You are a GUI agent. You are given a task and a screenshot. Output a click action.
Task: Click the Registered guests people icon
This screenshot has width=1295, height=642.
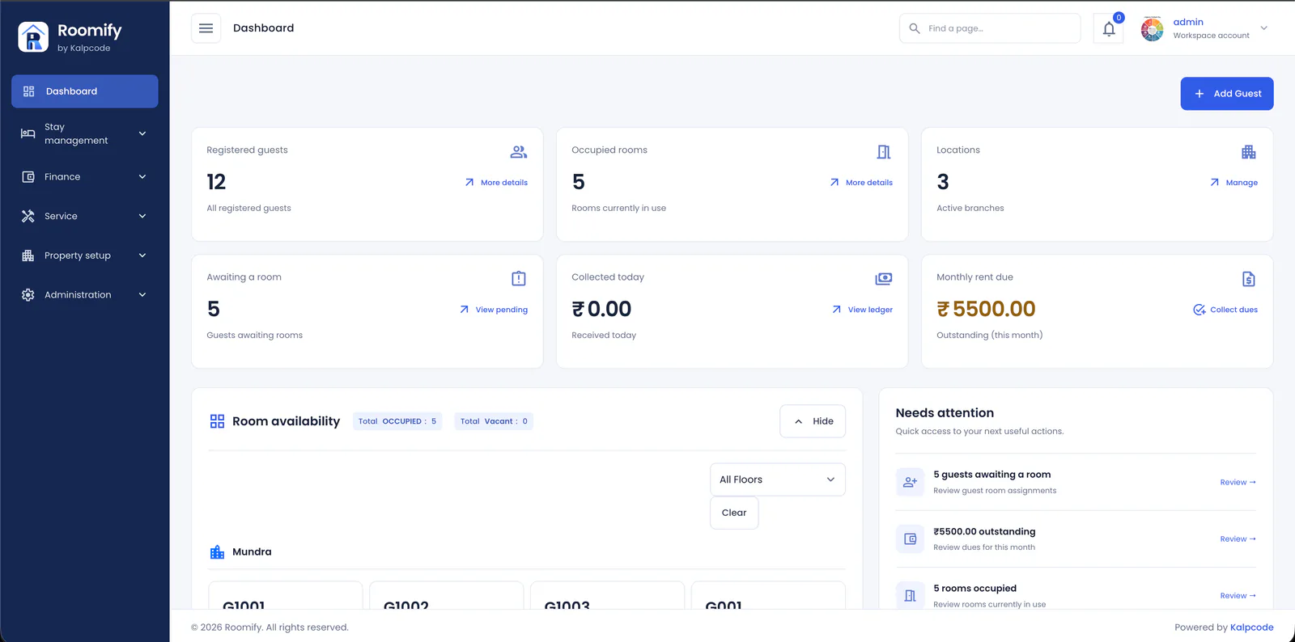[519, 151]
